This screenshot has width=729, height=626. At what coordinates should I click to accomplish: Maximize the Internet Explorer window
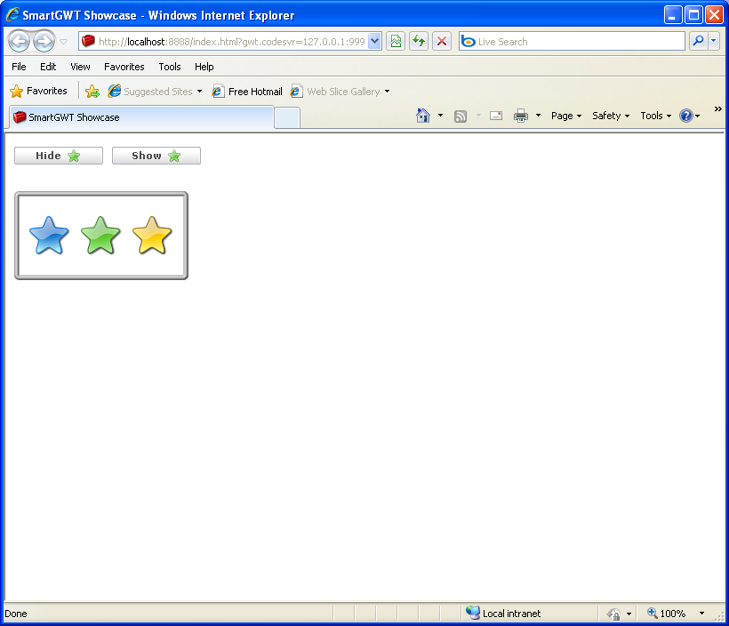[x=693, y=15]
